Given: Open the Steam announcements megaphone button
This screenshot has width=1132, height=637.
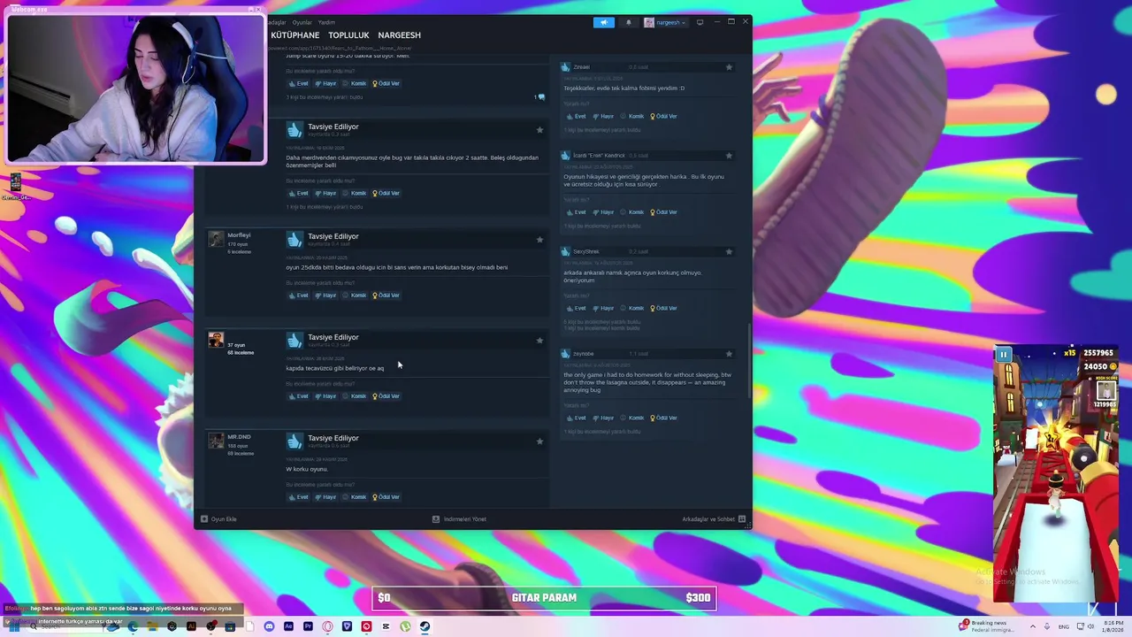Looking at the screenshot, I should (604, 22).
